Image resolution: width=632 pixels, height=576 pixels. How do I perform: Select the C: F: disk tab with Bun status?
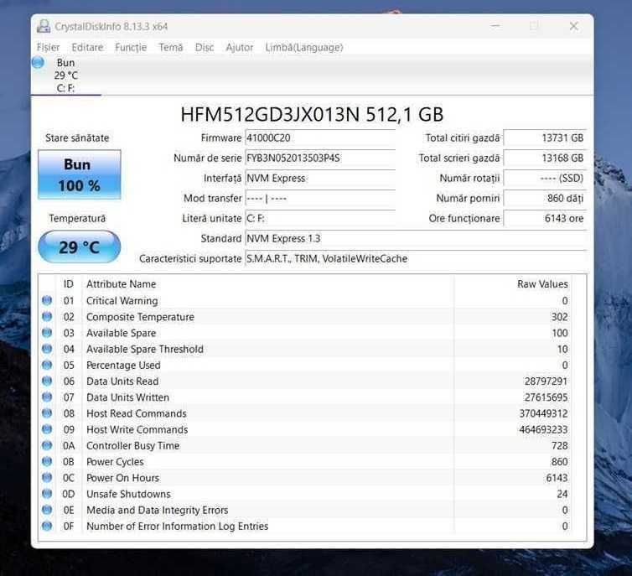coord(65,75)
